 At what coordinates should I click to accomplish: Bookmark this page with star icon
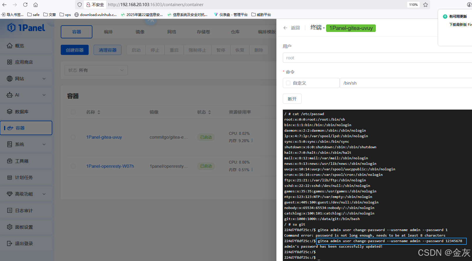coord(425,5)
